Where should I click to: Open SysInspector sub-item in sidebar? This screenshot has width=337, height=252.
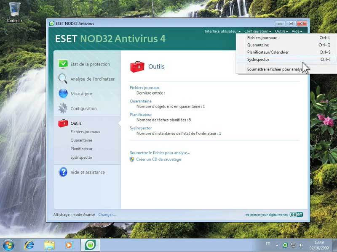81,157
